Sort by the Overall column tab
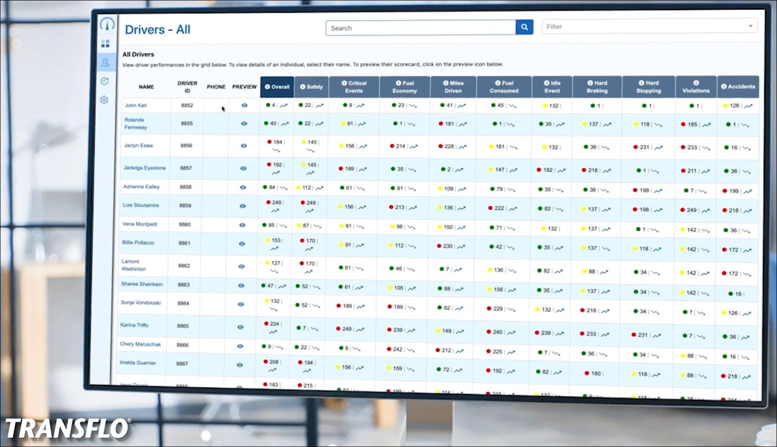Screen dimensions: 777x447 click(x=277, y=87)
